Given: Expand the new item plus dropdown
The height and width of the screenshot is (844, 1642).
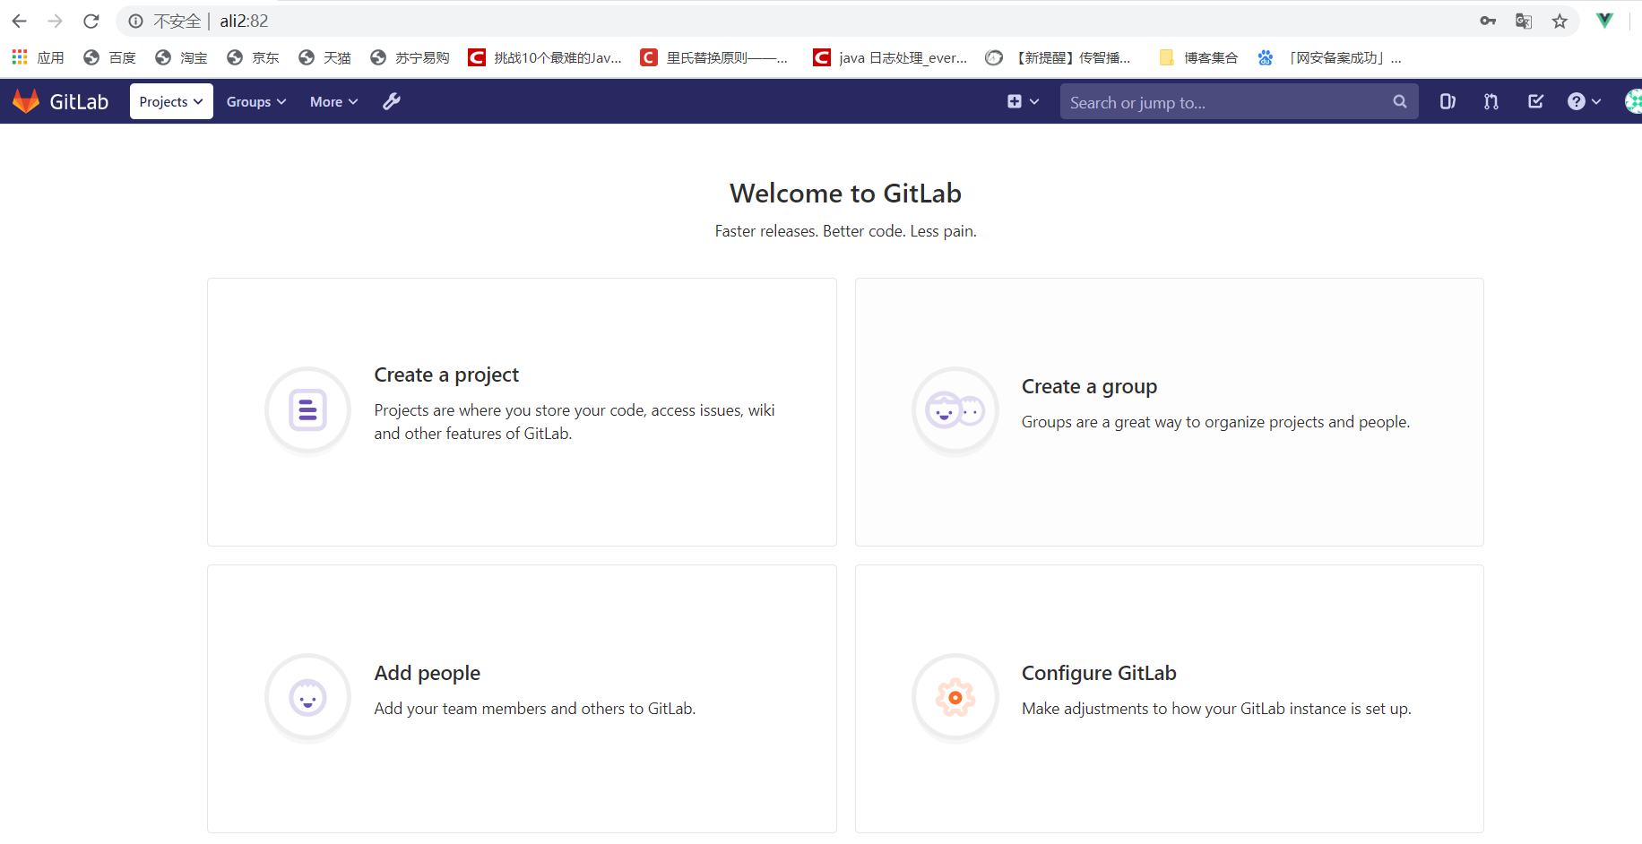Looking at the screenshot, I should point(1023,101).
